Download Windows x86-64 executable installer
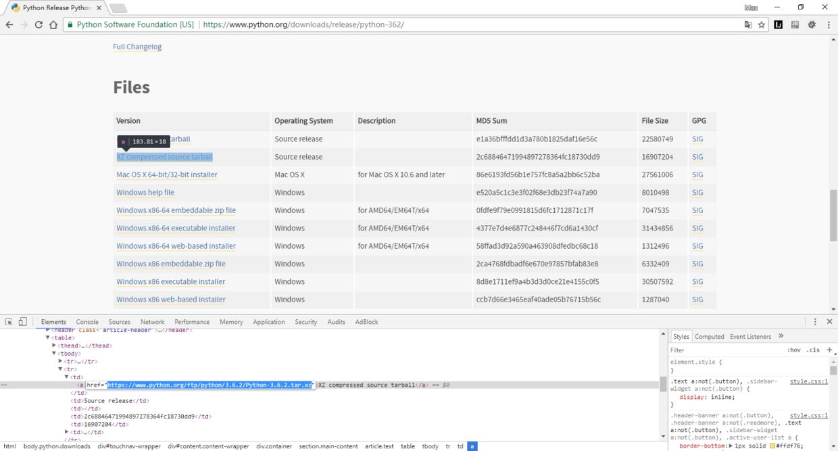Image resolution: width=838 pixels, height=451 pixels. tap(176, 228)
